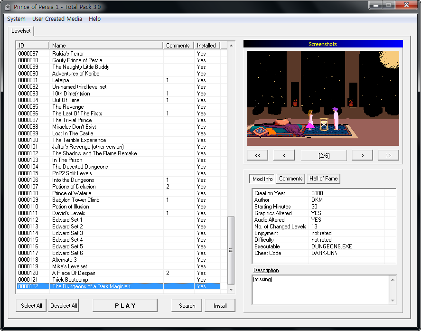Select Alternate 3 levelset
This screenshot has height=331, width=421.
point(118,260)
